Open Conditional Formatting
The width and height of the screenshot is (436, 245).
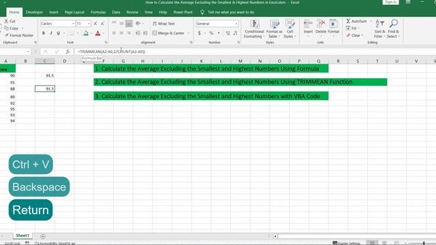(x=254, y=29)
